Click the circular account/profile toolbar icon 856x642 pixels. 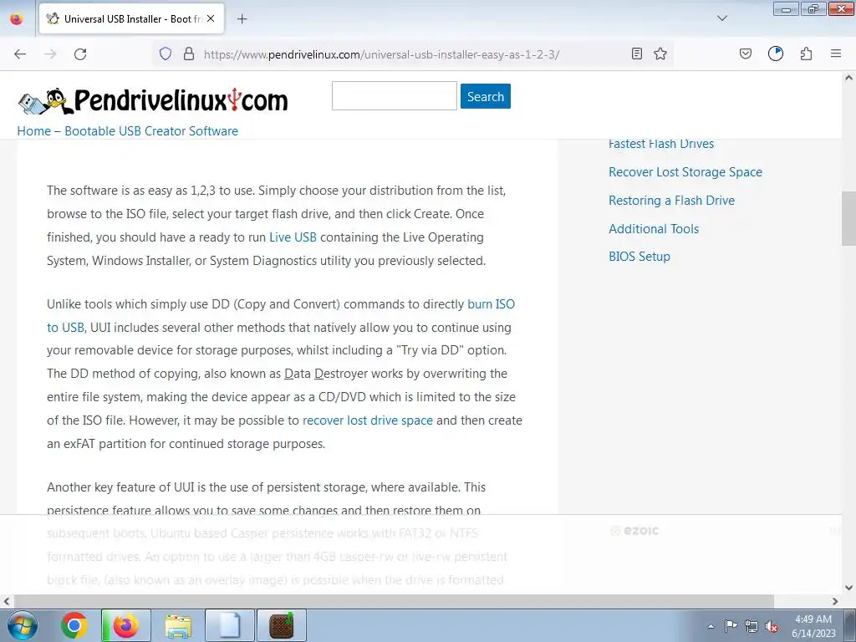coord(776,53)
